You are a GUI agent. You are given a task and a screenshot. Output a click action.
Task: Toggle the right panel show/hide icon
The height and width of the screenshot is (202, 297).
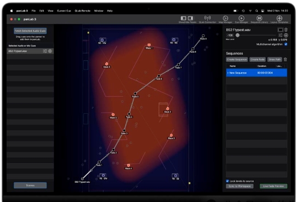click(190, 18)
